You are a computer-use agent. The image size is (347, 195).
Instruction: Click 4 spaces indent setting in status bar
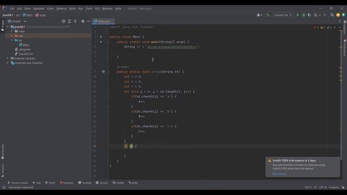tap(334, 187)
